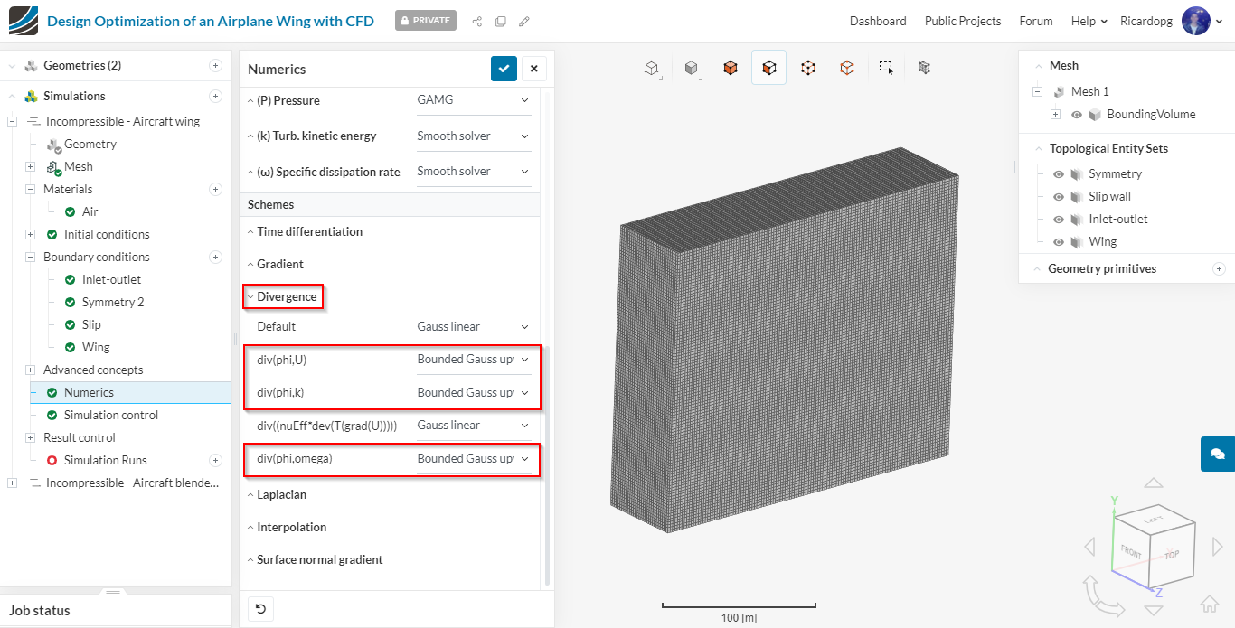Add a boundary condition with plus icon
The width and height of the screenshot is (1235, 628).
(215, 257)
